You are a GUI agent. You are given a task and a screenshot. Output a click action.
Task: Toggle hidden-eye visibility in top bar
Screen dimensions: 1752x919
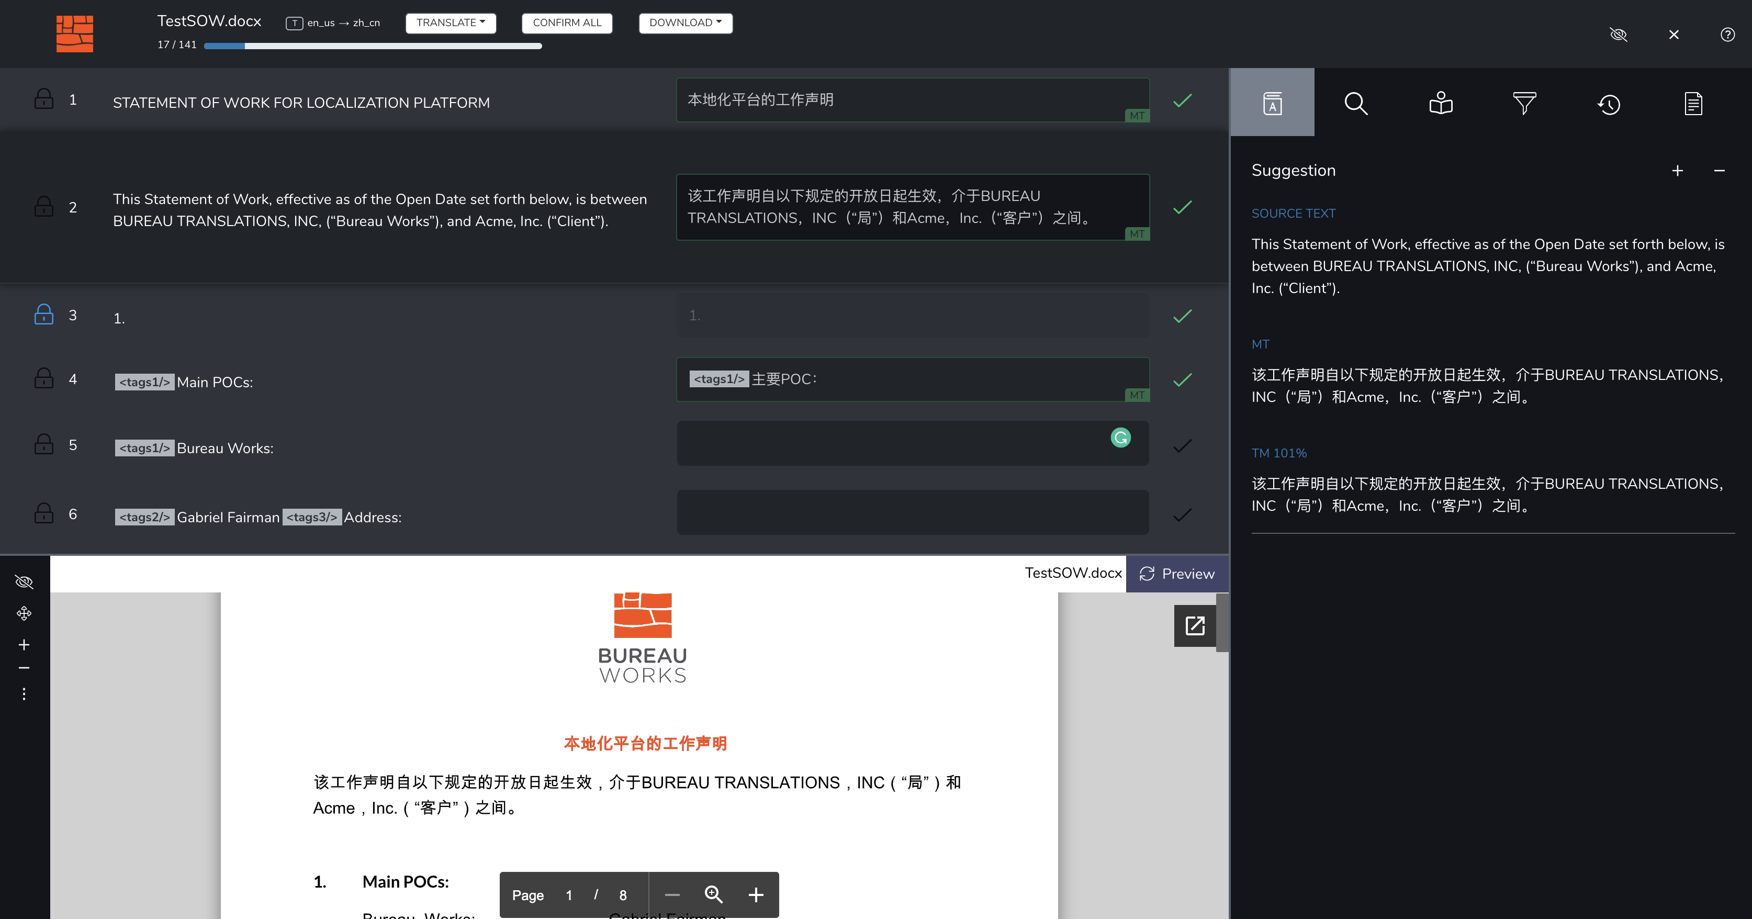1618,35
